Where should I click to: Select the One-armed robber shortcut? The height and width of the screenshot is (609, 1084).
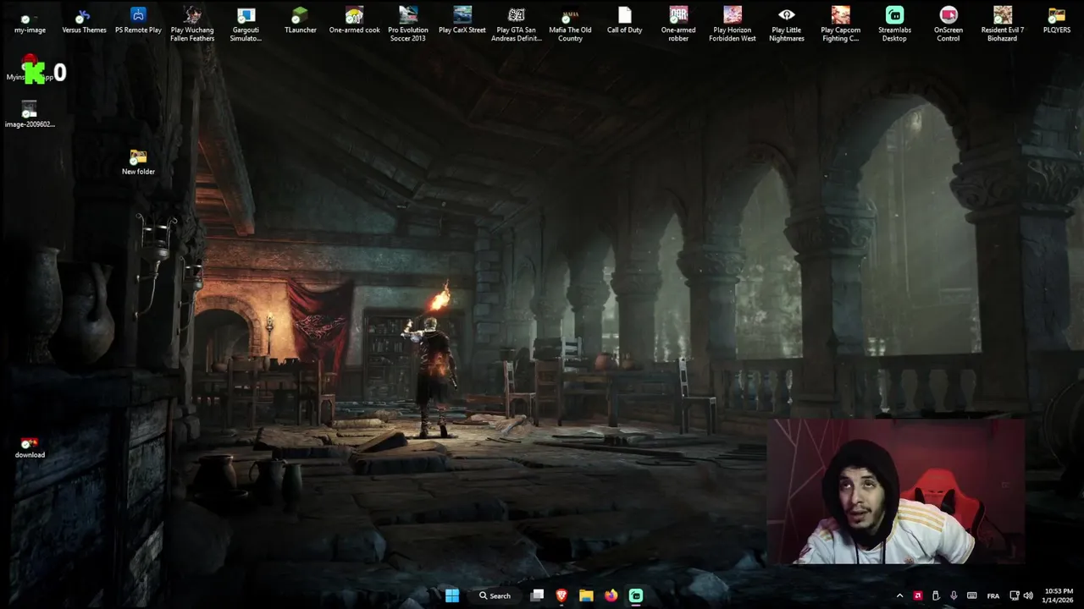point(678,25)
